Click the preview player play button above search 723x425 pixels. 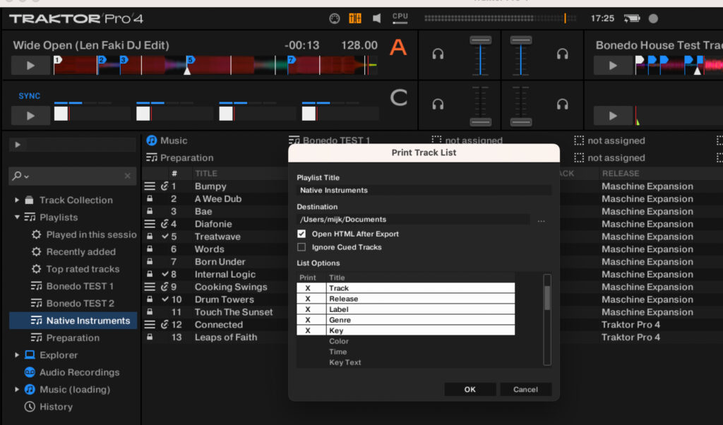pyautogui.click(x=18, y=145)
